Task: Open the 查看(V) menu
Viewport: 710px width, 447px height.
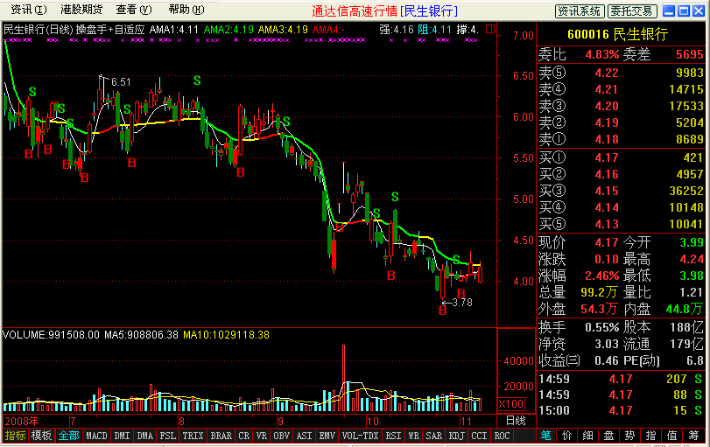Action: click(x=134, y=10)
